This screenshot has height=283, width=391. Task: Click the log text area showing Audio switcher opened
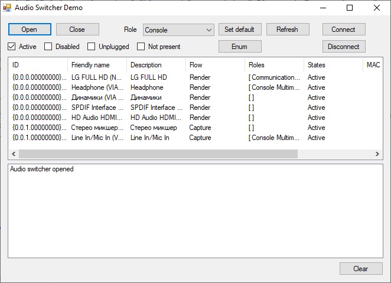(x=195, y=211)
